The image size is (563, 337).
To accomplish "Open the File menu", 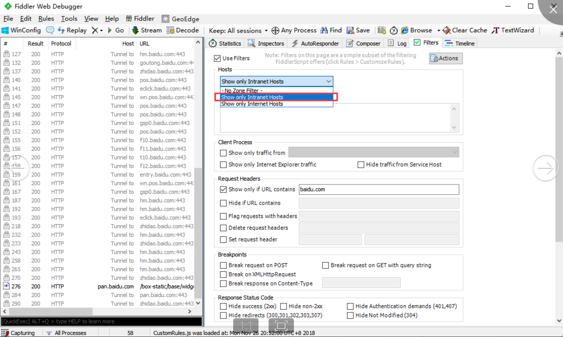I will coord(8,19).
